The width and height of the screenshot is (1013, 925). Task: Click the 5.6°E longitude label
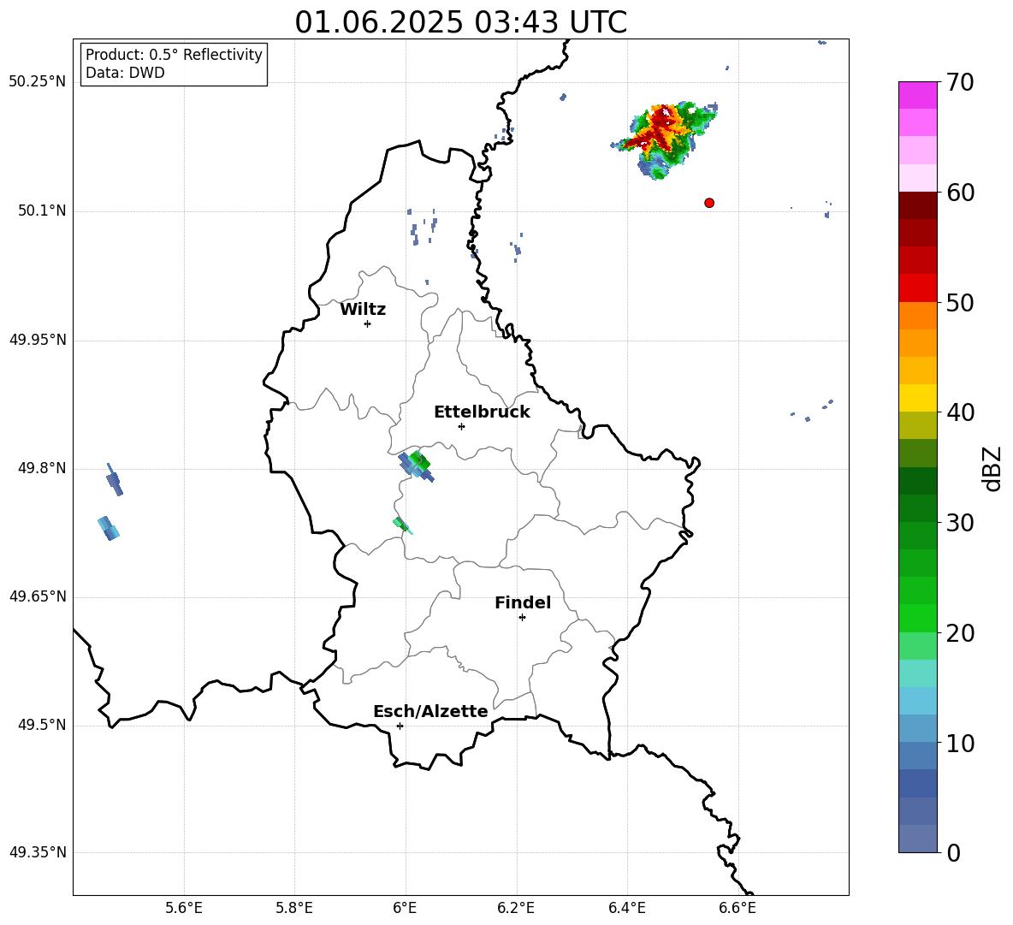point(184,908)
